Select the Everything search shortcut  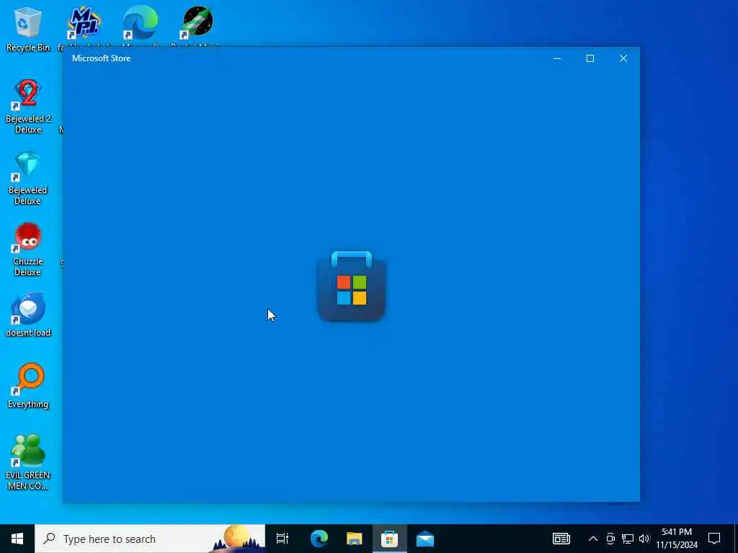coord(28,386)
